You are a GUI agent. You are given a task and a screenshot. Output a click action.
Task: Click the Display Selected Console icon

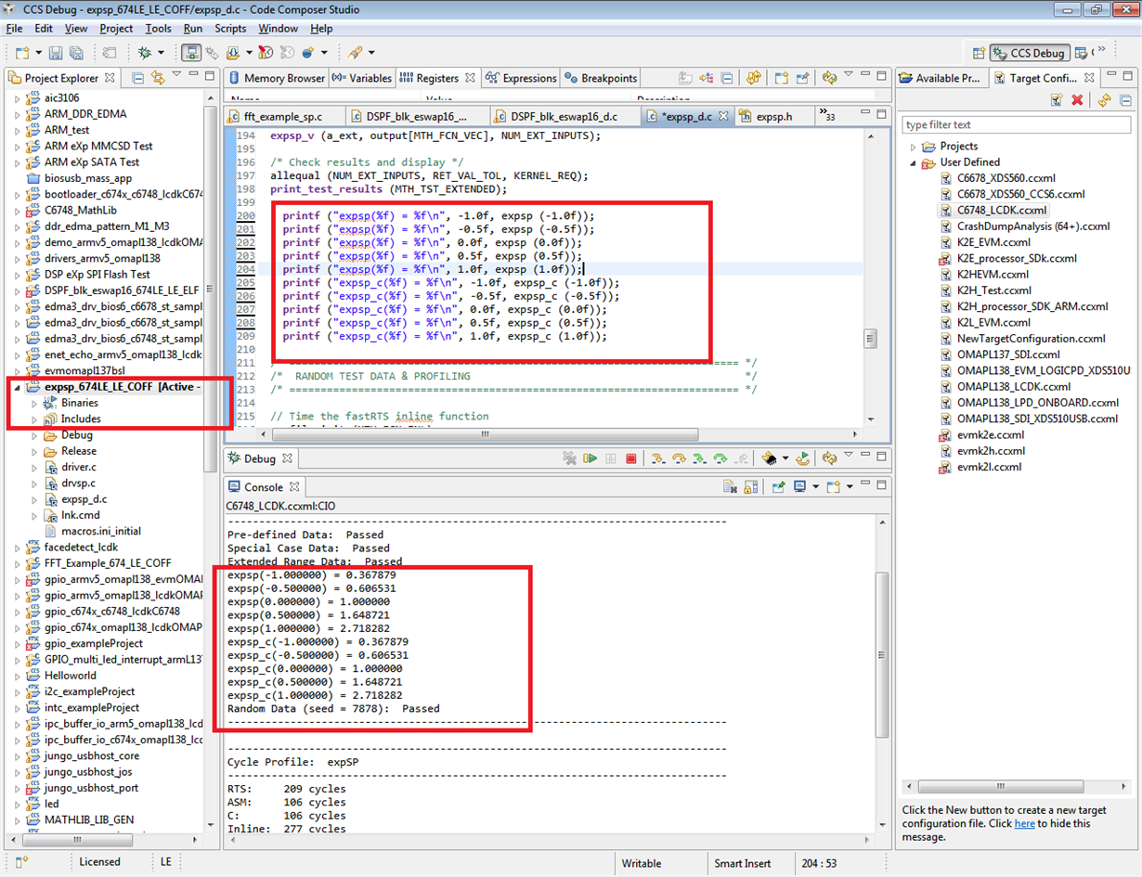(799, 486)
